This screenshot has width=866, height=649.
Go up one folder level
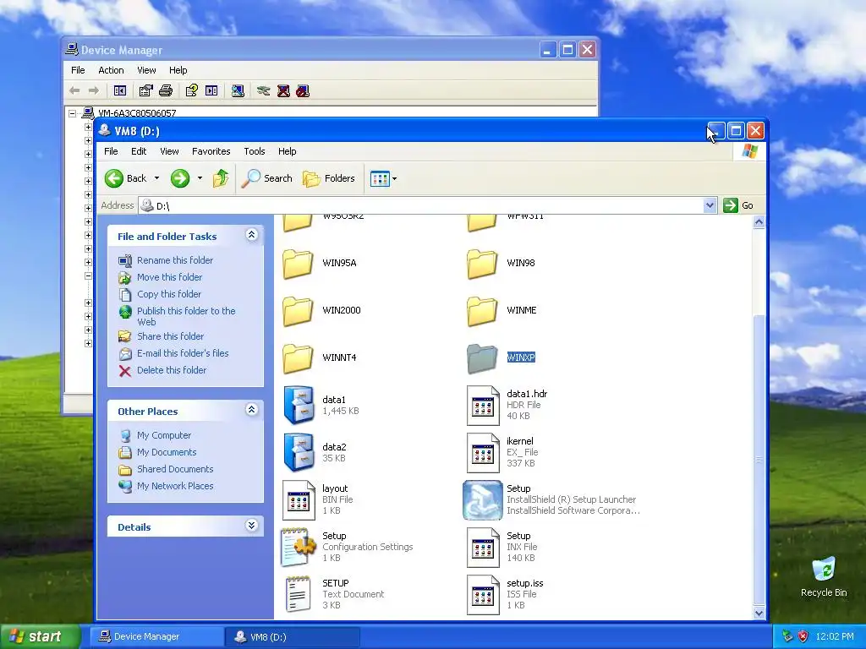[x=221, y=178]
